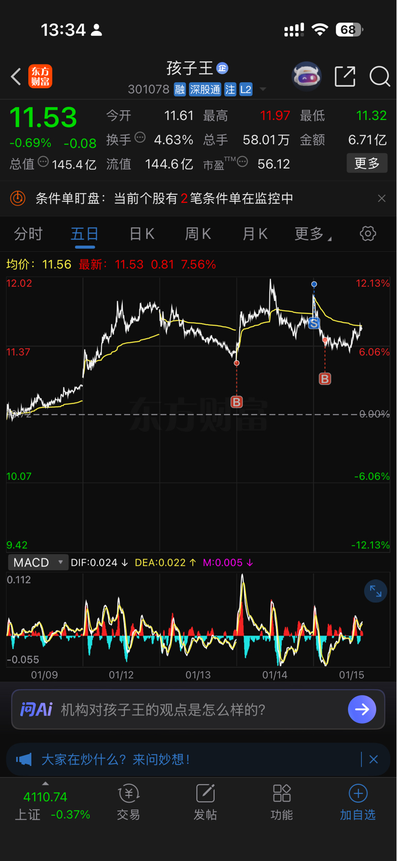Tap the 市盈 value 56.12

pos(274,164)
